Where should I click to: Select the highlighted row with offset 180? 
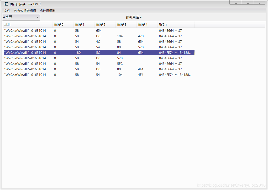tap(99, 53)
